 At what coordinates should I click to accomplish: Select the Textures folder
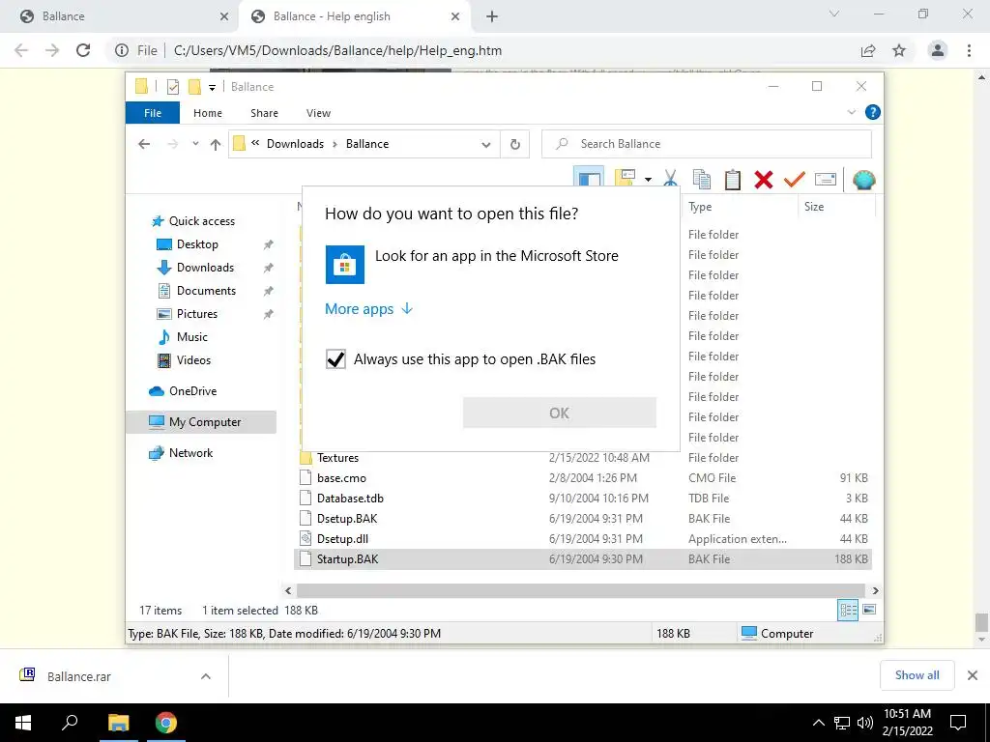click(x=337, y=457)
